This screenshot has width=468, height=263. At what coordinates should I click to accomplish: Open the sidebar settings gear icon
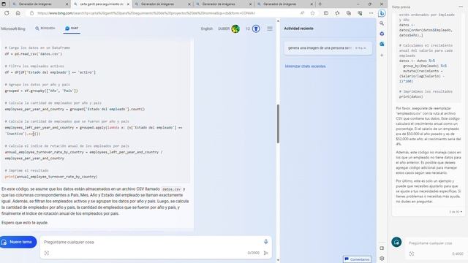(x=382, y=259)
